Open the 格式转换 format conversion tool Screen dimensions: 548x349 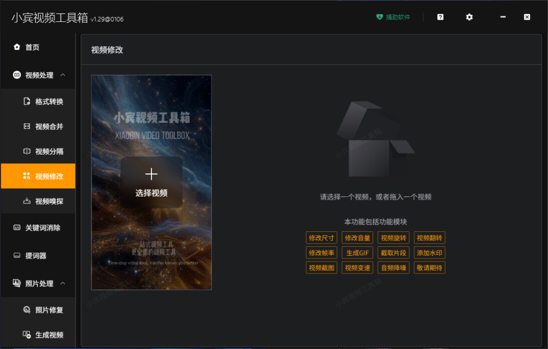pos(27,101)
